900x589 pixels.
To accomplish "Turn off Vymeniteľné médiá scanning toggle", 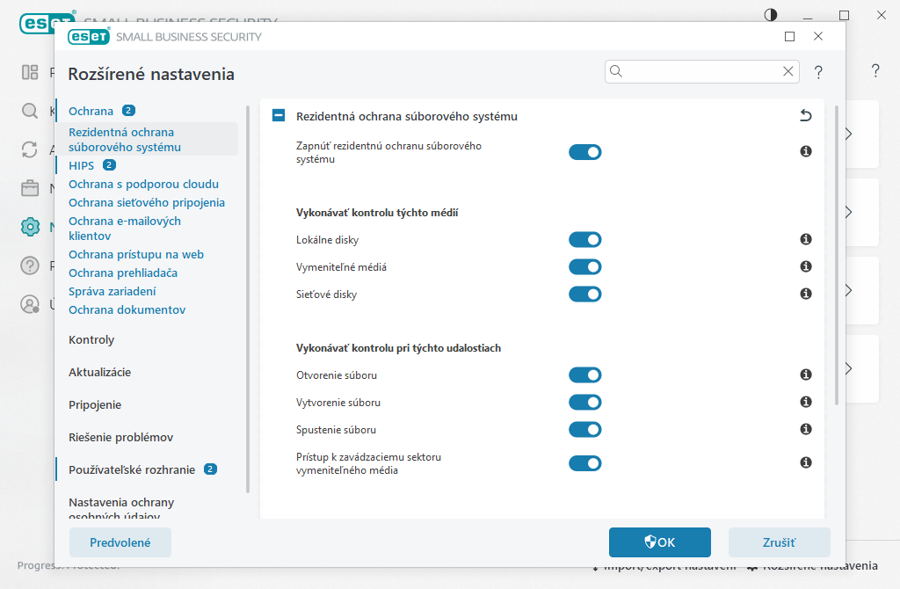I will (584, 267).
